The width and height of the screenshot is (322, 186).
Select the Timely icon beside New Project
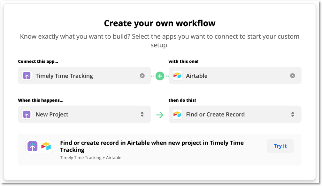27,114
